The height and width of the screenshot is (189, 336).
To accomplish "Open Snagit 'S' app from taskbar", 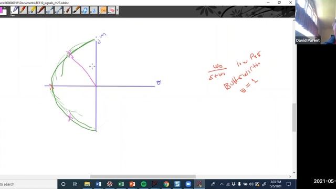I will pos(177,184).
